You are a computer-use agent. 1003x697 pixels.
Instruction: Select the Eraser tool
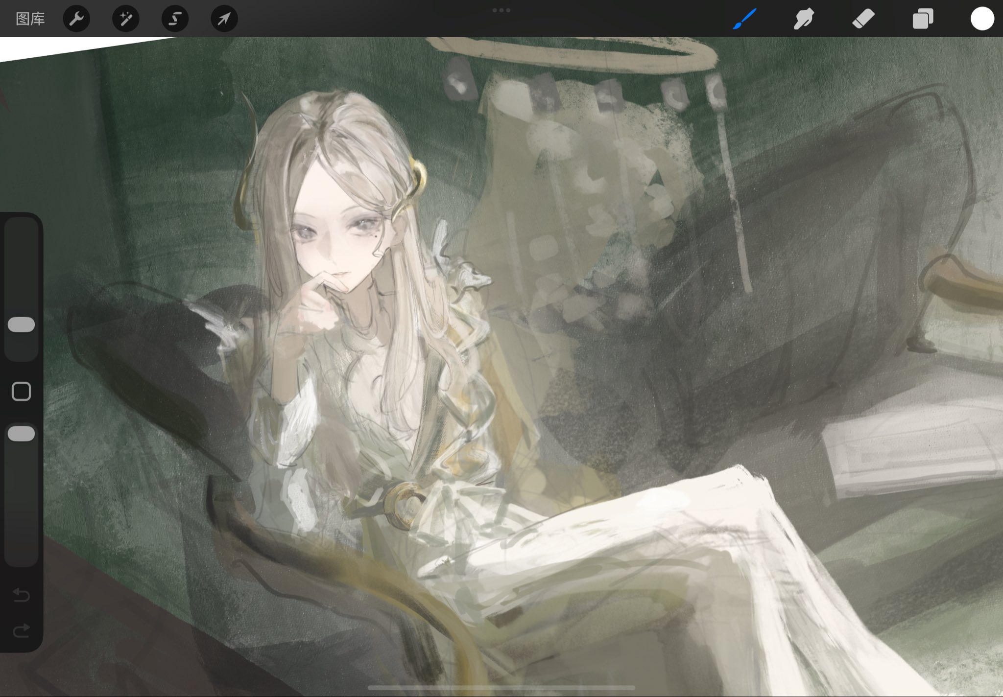(x=863, y=19)
